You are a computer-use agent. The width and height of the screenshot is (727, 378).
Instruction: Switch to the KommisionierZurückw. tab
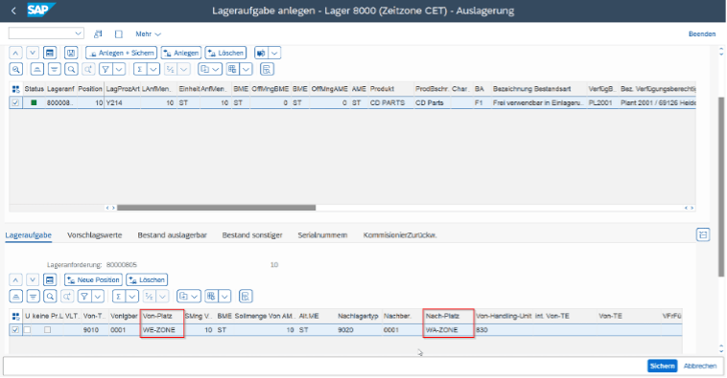(x=400, y=235)
